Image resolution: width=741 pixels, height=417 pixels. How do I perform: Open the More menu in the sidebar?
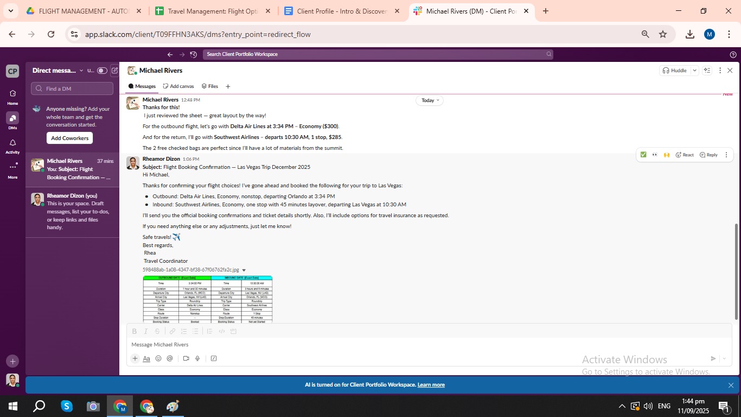click(x=12, y=170)
